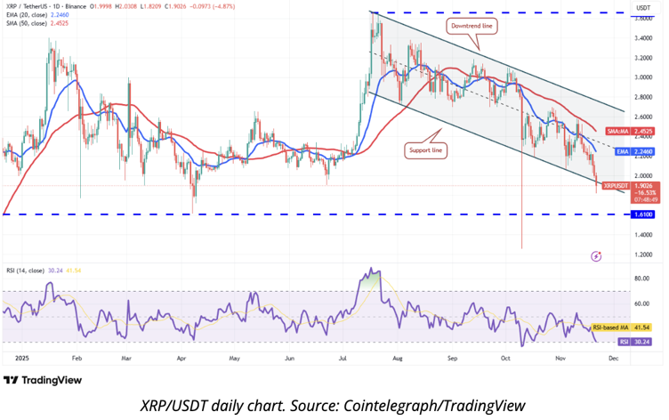669x420 pixels.
Task: Click the 1.6100 support level label
Action: [x=642, y=214]
